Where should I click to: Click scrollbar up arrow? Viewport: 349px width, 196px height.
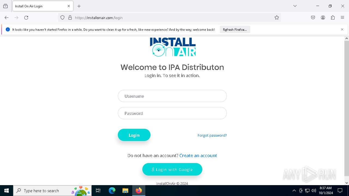pos(347,38)
